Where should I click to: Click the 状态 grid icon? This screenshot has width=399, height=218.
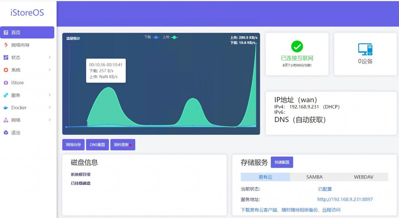pyautogui.click(x=6, y=57)
